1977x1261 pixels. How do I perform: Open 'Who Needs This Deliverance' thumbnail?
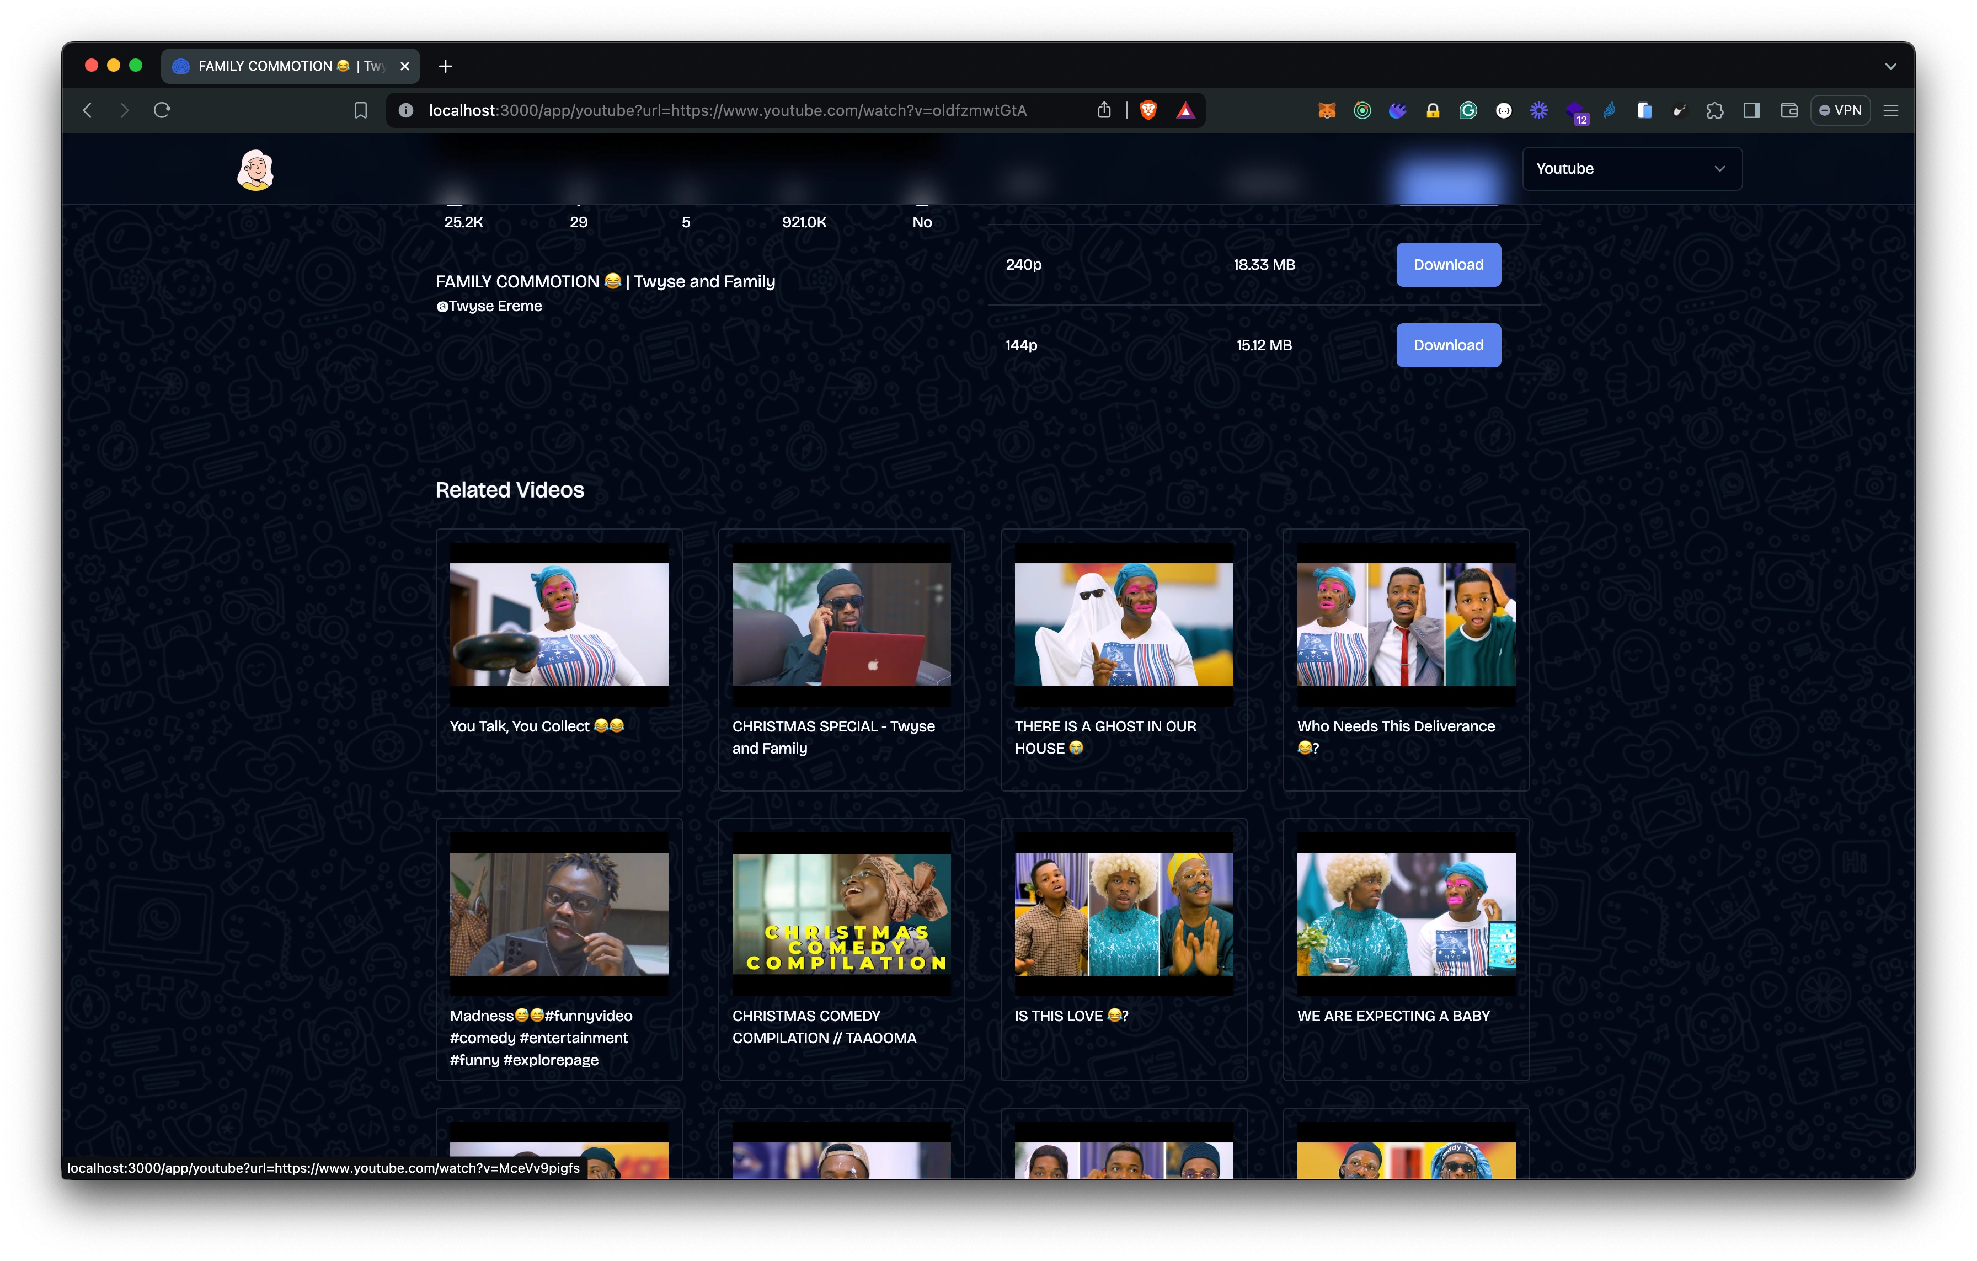pos(1407,625)
